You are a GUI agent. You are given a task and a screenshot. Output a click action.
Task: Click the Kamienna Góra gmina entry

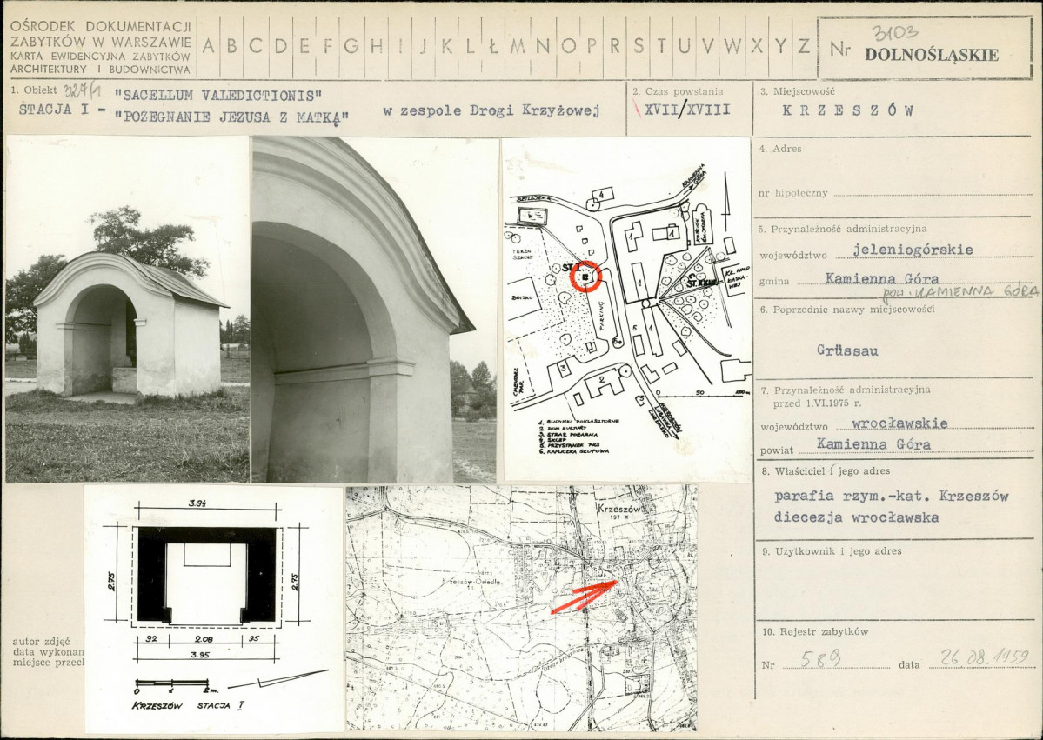[x=882, y=278]
